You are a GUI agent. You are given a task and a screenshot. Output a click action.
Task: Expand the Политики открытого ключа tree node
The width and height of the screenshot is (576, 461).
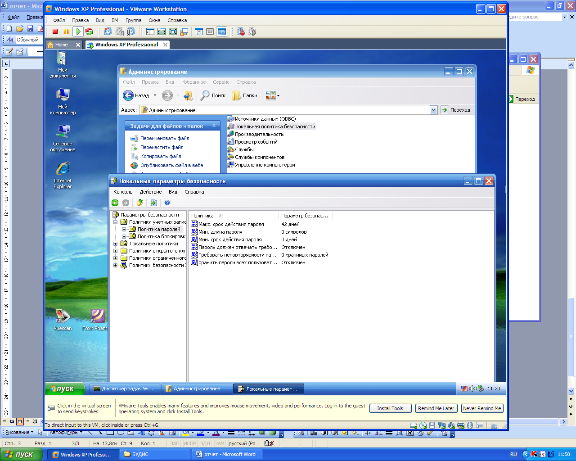tap(116, 251)
